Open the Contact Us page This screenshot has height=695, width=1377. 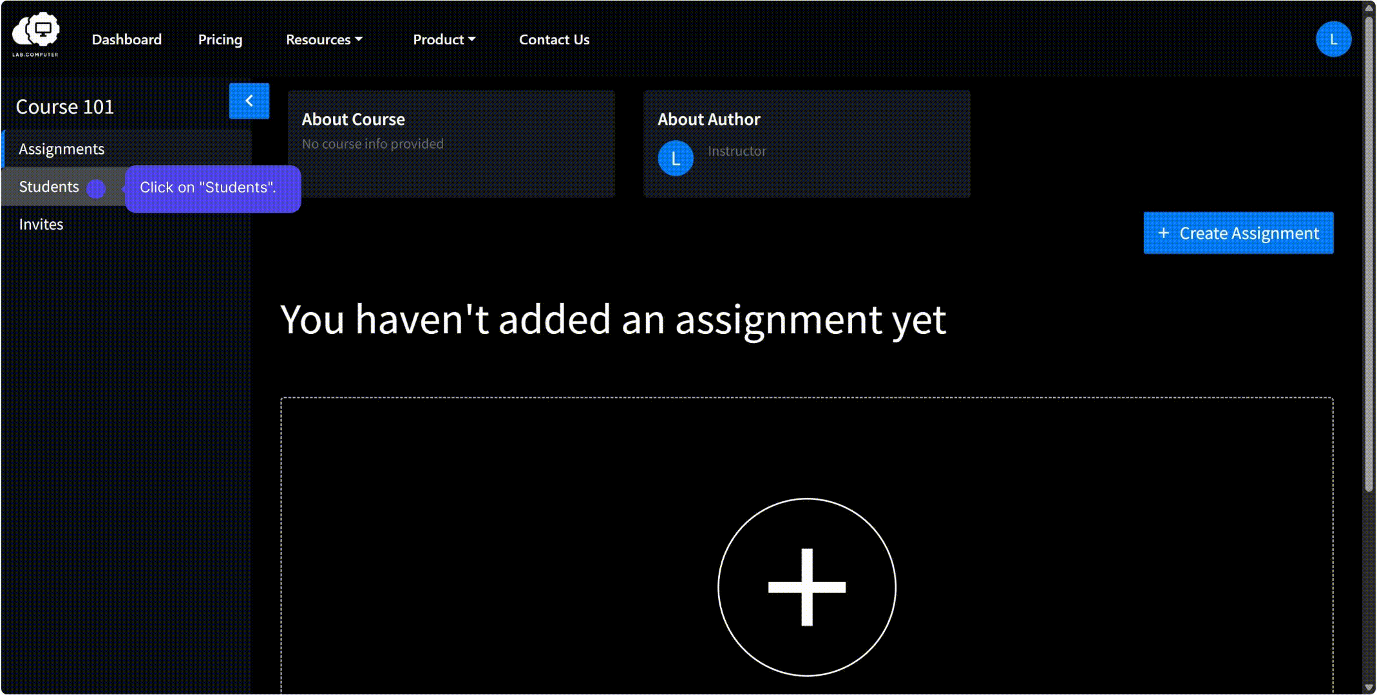point(555,40)
